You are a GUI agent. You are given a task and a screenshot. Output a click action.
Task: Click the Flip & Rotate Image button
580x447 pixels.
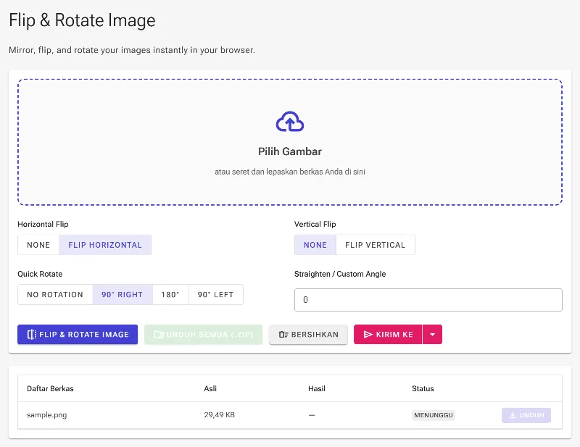(x=78, y=334)
